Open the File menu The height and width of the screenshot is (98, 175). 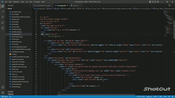[6, 2]
